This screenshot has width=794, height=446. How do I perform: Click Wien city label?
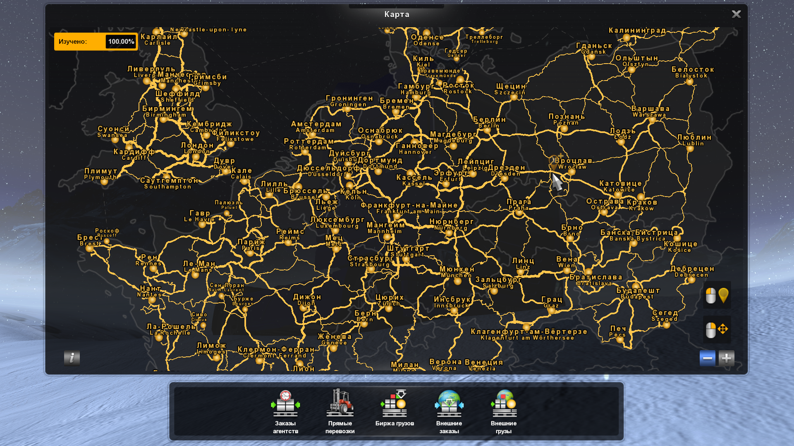pyautogui.click(x=566, y=266)
